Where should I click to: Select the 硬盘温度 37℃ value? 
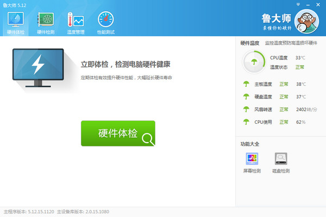pos(301,97)
